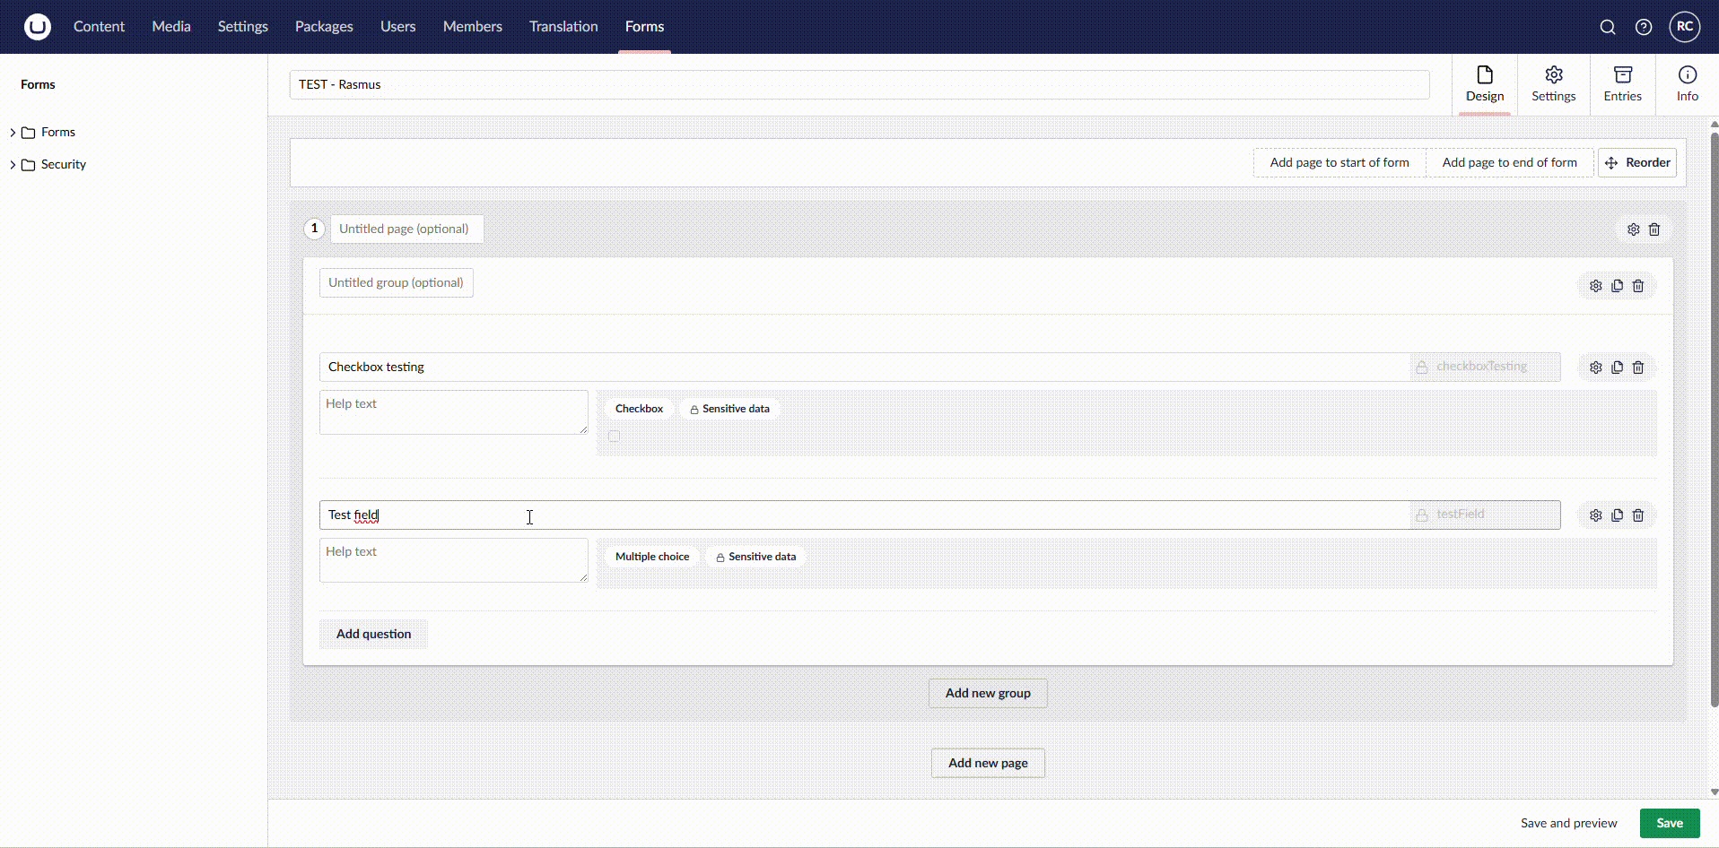The height and width of the screenshot is (848, 1719).
Task: Open page 1 settings gear
Action: pyautogui.click(x=1633, y=229)
